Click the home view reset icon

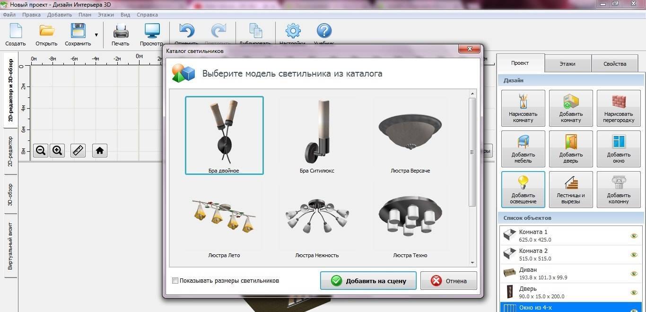point(99,150)
